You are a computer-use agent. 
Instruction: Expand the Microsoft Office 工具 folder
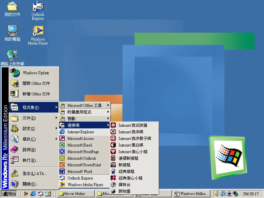[x=84, y=105]
